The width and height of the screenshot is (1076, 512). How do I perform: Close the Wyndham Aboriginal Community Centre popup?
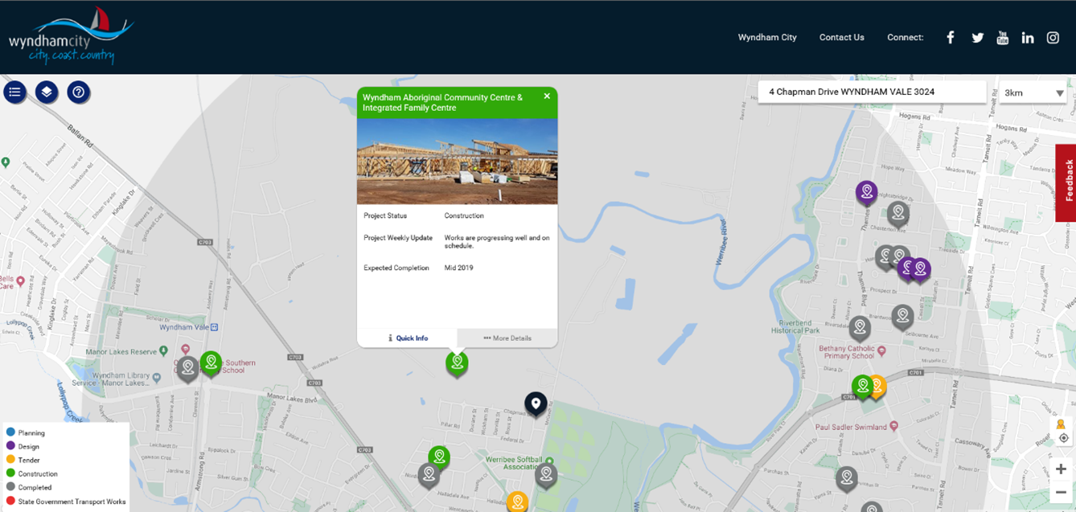[547, 96]
